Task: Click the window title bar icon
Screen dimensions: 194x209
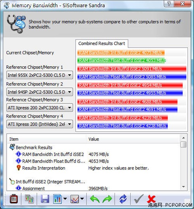Action: 7,5
